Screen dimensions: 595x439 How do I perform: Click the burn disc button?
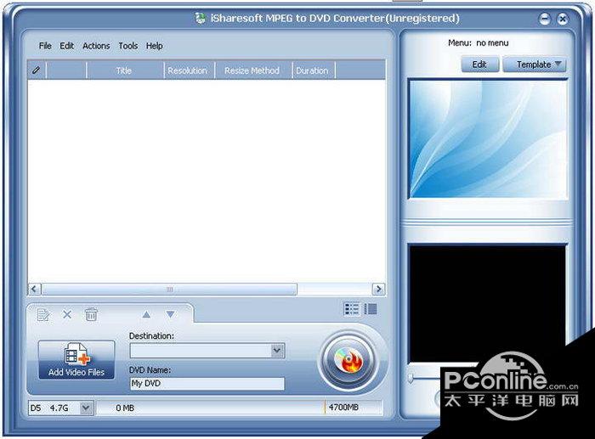point(348,360)
